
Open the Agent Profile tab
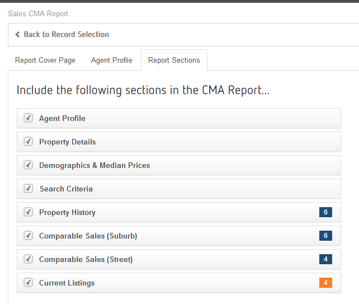tap(112, 60)
